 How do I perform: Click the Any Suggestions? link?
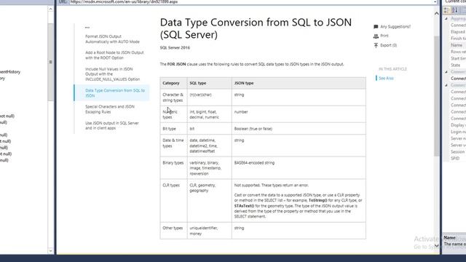tap(395, 27)
